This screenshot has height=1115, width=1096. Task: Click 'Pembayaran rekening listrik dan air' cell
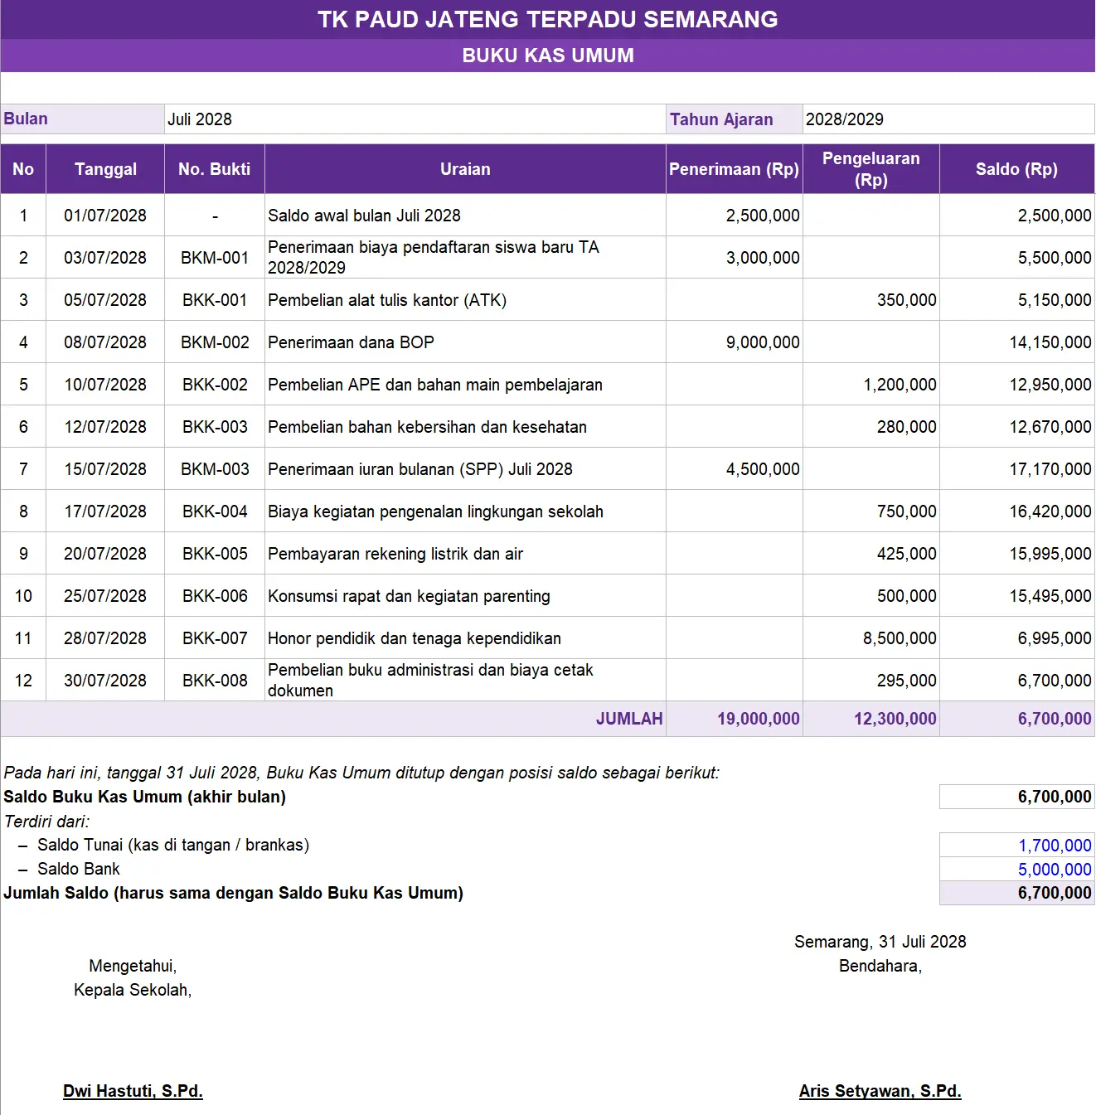465,554
